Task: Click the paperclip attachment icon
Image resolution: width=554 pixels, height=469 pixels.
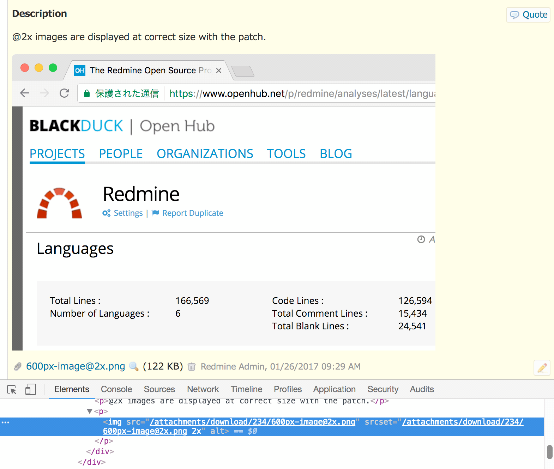Action: [x=18, y=367]
